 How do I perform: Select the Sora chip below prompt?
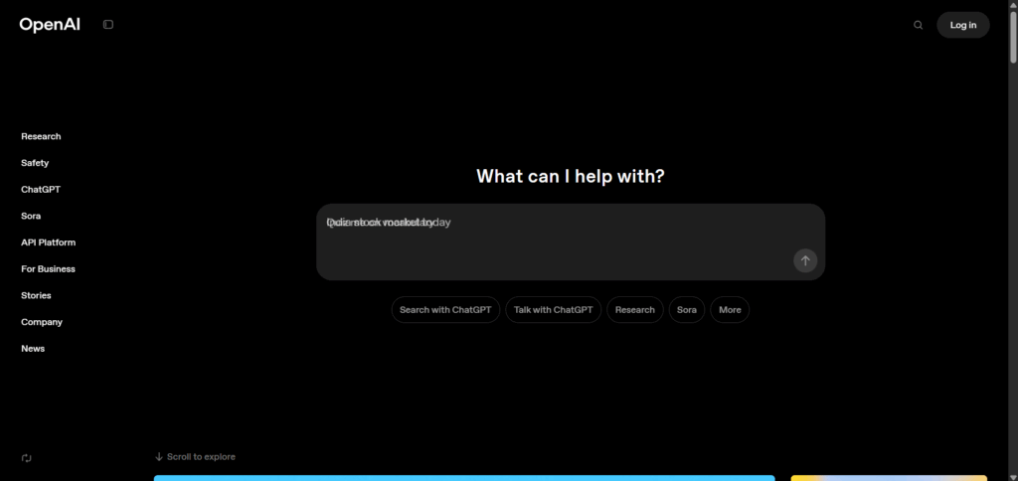tap(687, 310)
